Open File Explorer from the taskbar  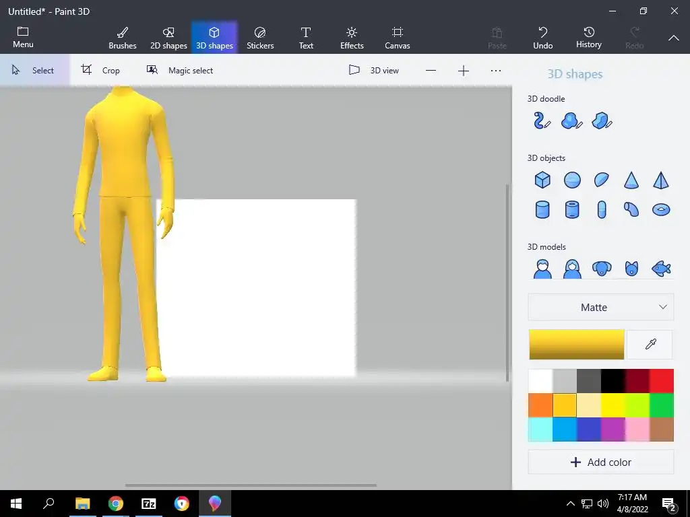click(83, 504)
